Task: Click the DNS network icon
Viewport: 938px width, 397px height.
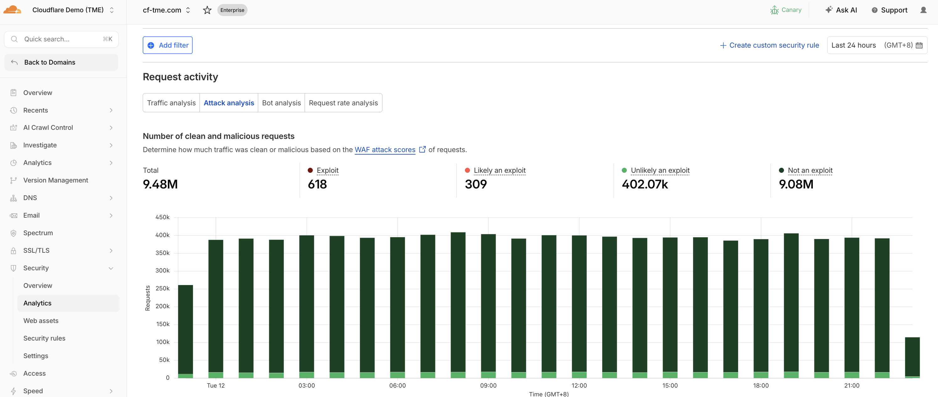Action: coord(13,198)
